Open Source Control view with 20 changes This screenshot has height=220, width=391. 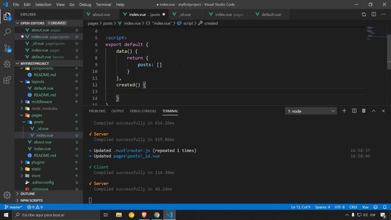point(7,48)
